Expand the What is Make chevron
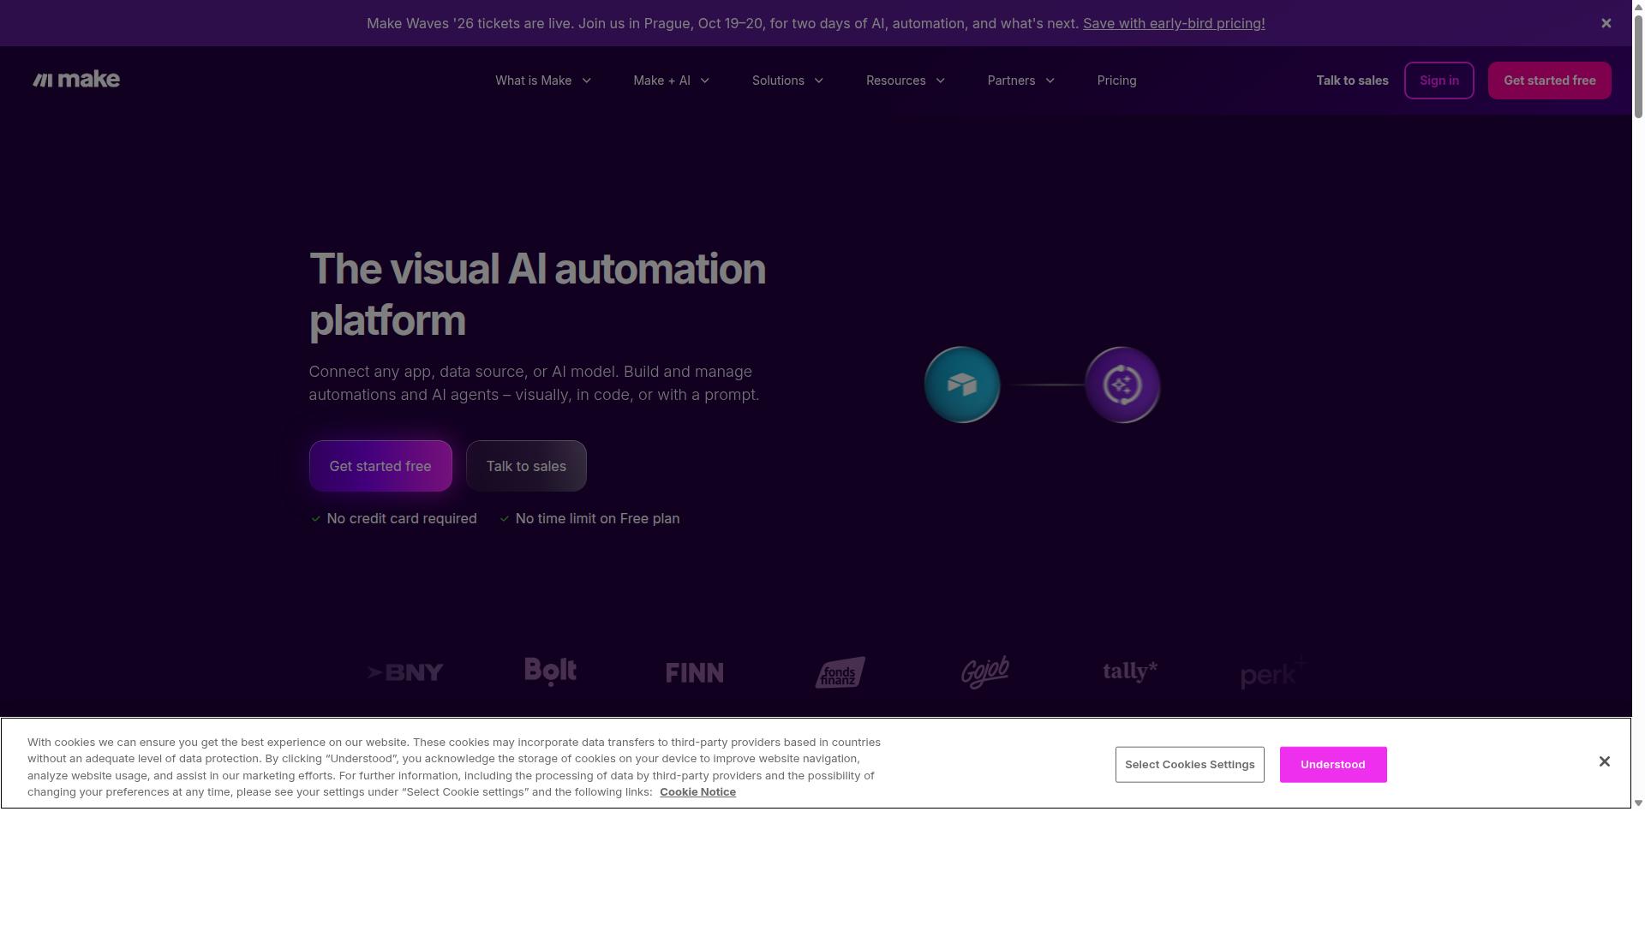 587,81
